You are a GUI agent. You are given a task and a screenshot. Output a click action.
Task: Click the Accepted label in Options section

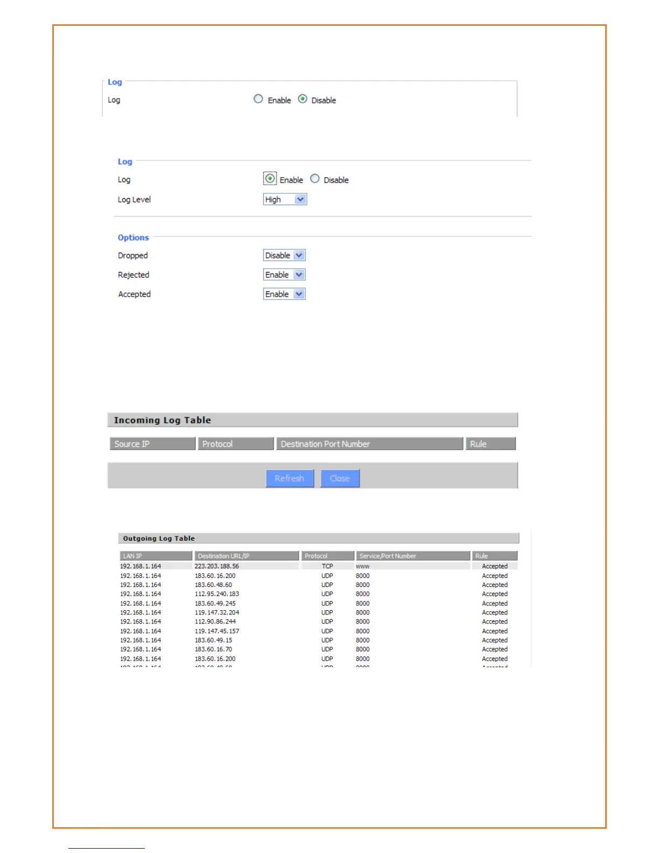pos(134,294)
